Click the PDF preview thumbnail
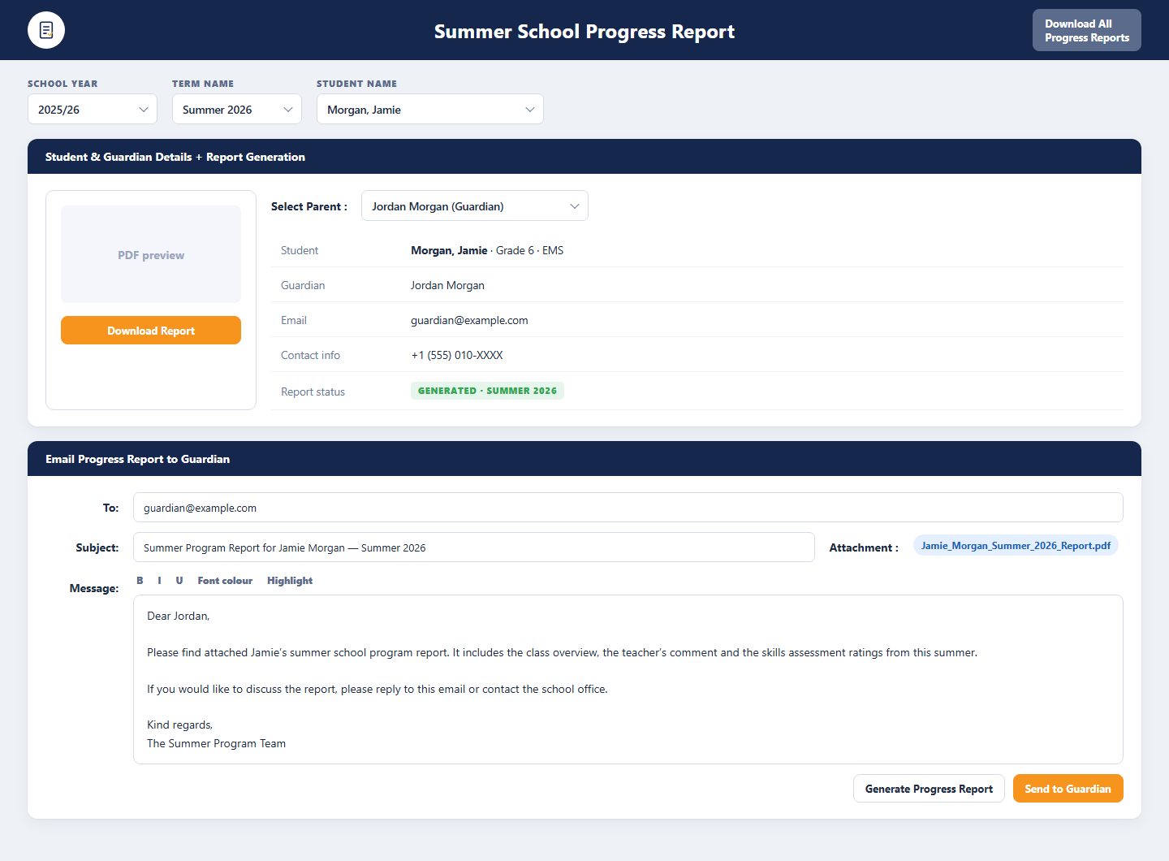The image size is (1169, 861). (x=151, y=254)
